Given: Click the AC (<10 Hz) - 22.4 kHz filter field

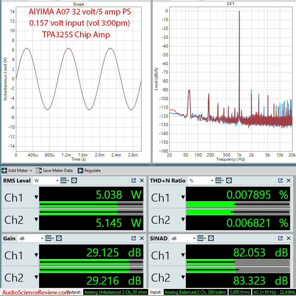Looking at the screenshot, I should click(x=274, y=292).
